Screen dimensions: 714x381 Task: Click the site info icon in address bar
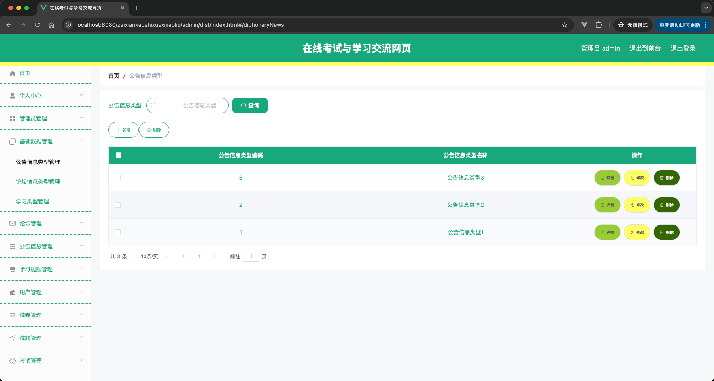pos(68,25)
